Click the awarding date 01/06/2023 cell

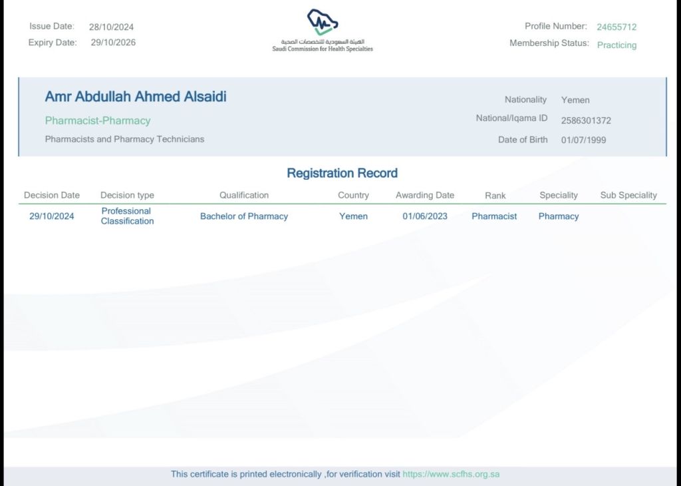tap(425, 216)
